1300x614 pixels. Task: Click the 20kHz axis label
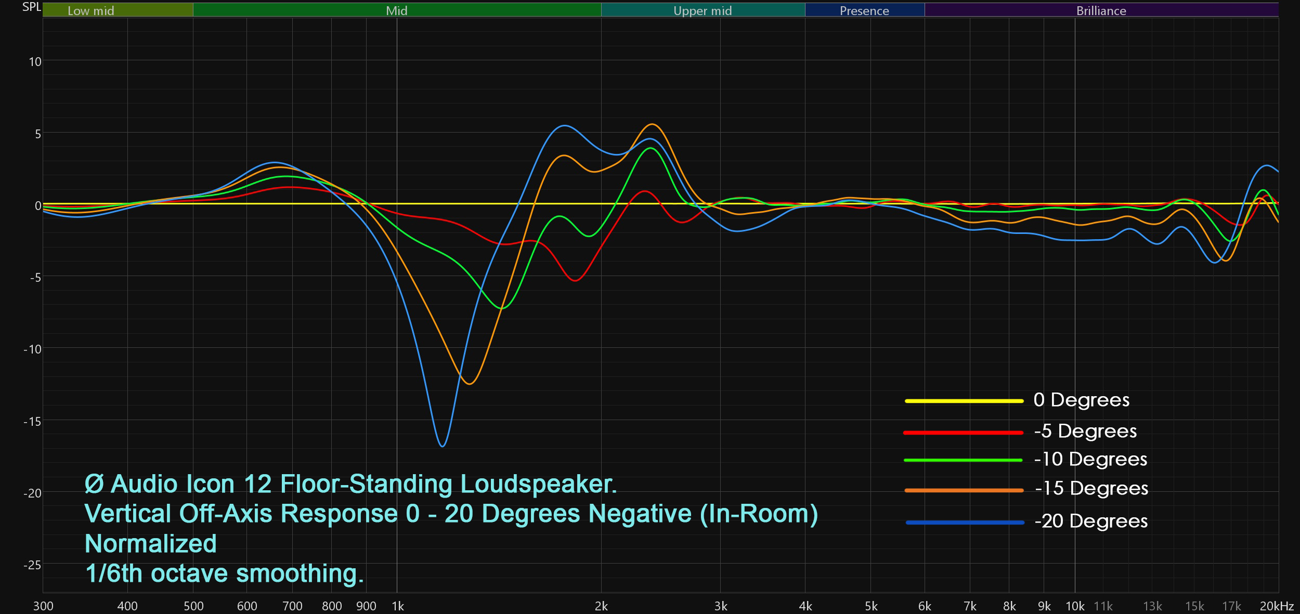pyautogui.click(x=1276, y=606)
